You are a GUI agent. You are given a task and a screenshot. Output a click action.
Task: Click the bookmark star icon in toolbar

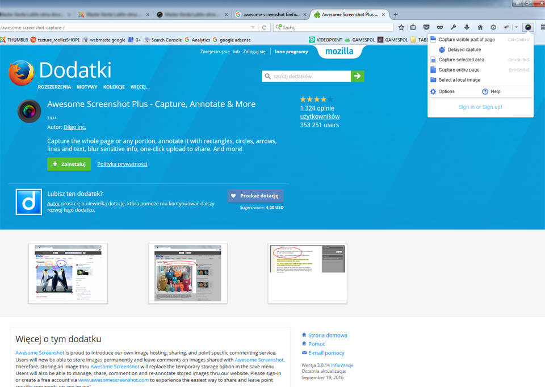coord(401,27)
